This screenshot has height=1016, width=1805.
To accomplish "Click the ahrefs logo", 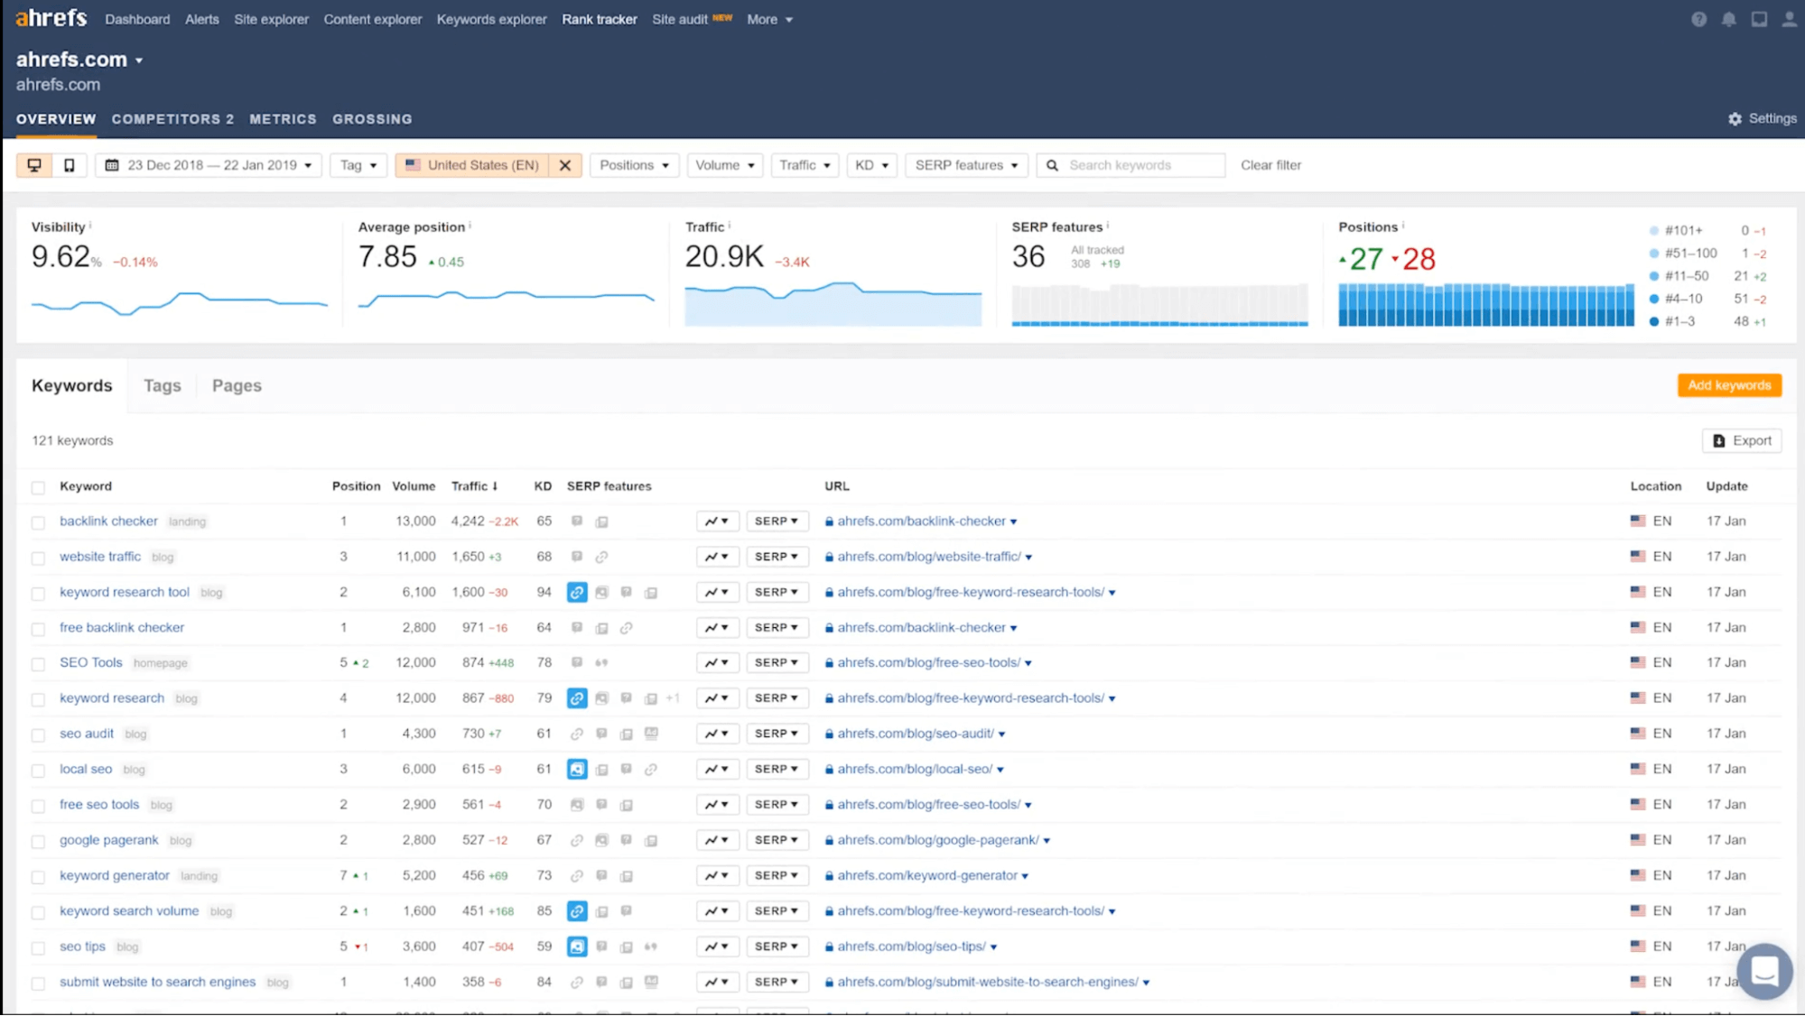I will click(51, 18).
